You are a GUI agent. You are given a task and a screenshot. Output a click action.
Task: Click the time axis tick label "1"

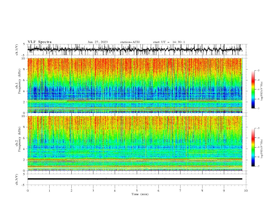[49, 191]
